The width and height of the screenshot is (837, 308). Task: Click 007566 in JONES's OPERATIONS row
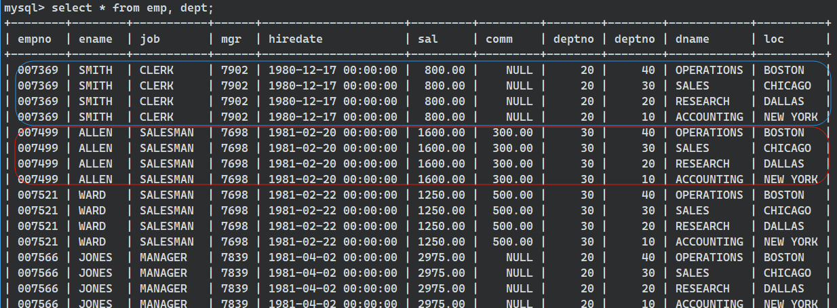(38, 257)
